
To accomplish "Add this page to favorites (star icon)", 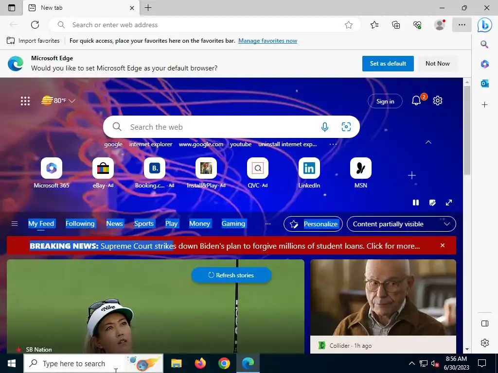I will point(349,25).
